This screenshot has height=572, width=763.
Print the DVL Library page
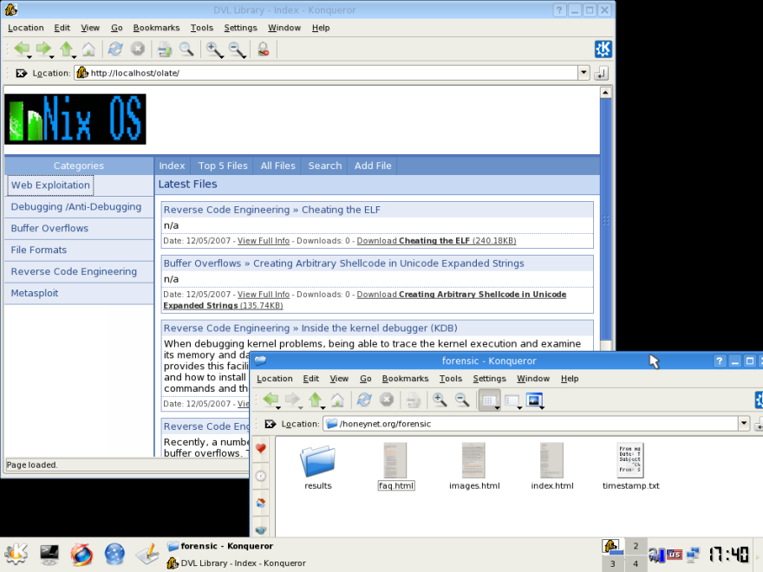165,49
